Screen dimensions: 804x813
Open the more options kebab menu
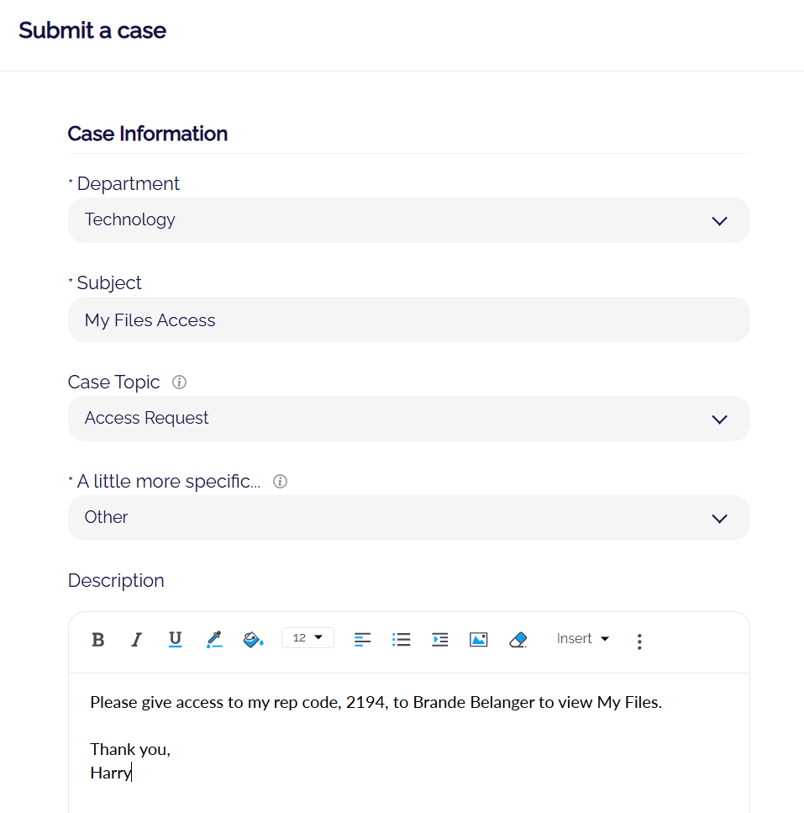click(x=639, y=641)
